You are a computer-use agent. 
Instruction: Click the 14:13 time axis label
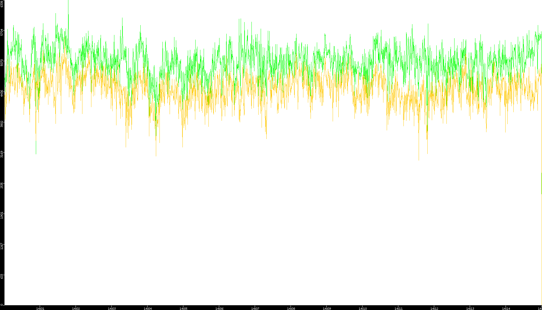(x=470, y=309)
